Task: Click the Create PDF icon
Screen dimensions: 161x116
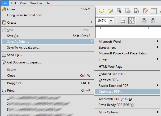Action: pyautogui.click(x=4, y=22)
